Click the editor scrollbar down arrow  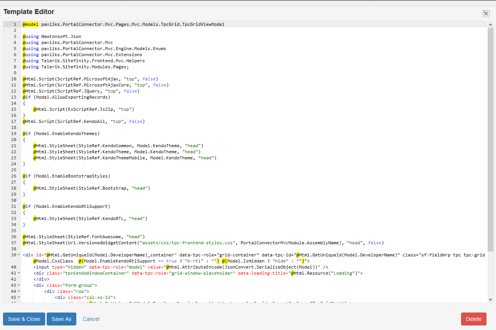(491, 299)
